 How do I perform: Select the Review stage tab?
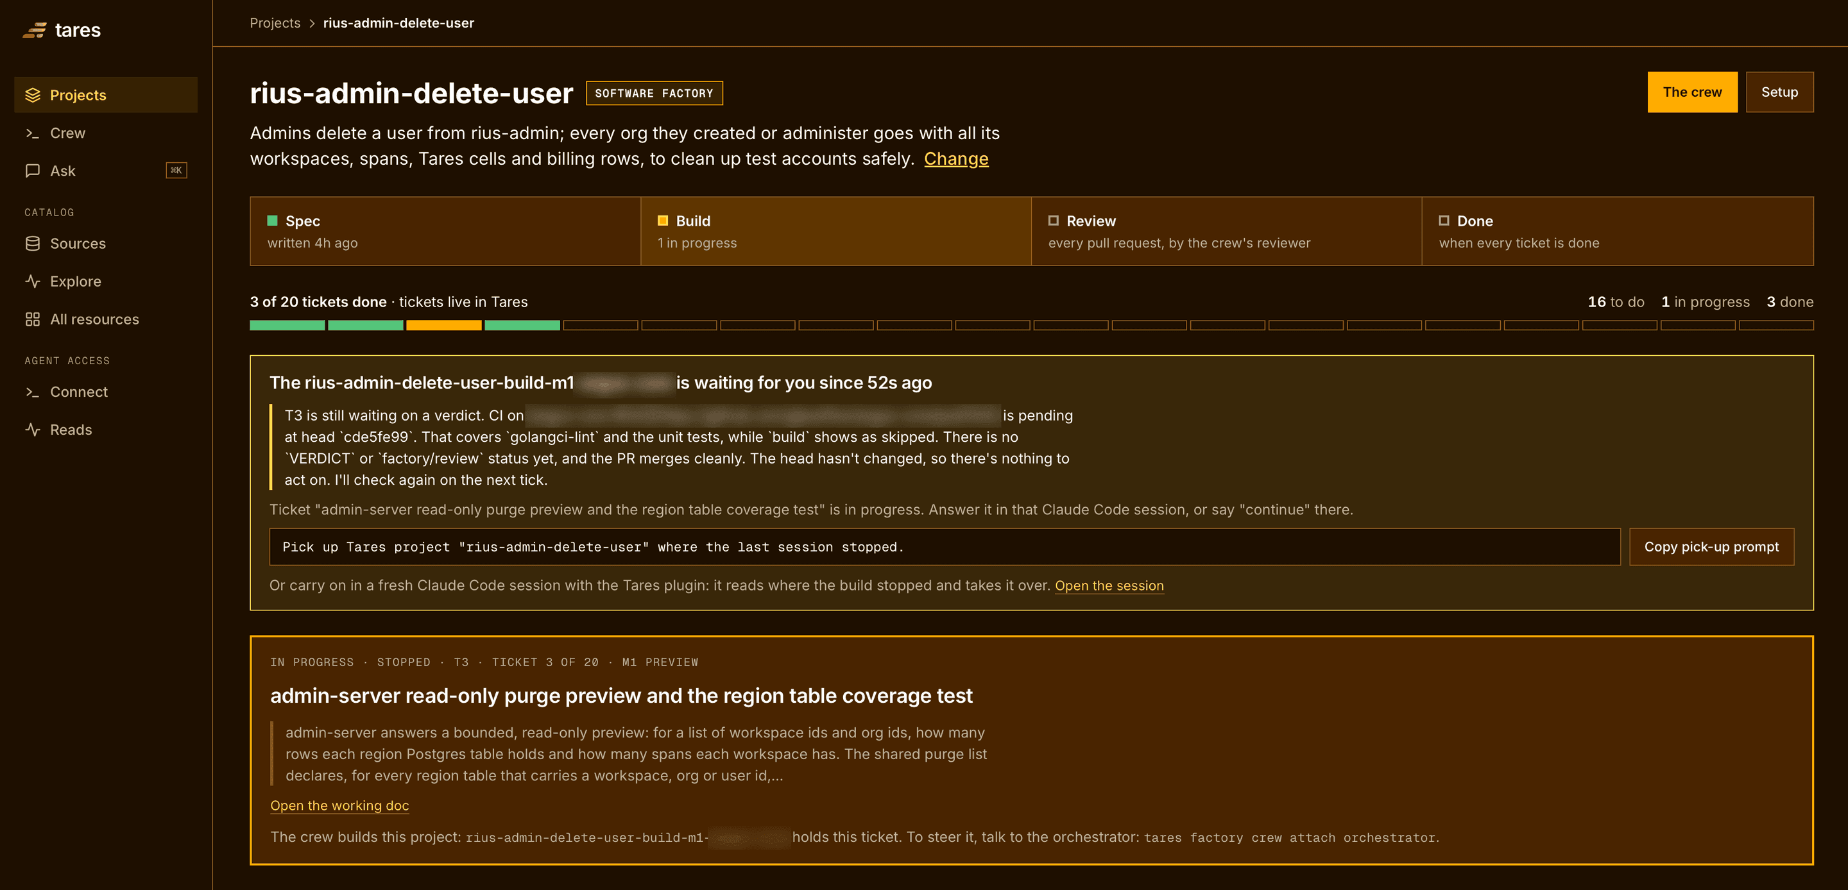click(1226, 231)
